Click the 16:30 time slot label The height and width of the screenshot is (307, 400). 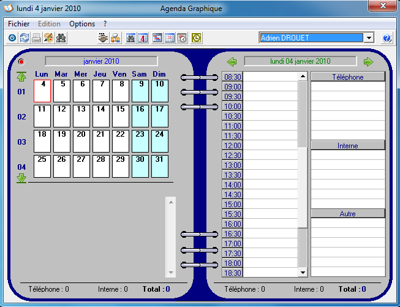(x=232, y=233)
